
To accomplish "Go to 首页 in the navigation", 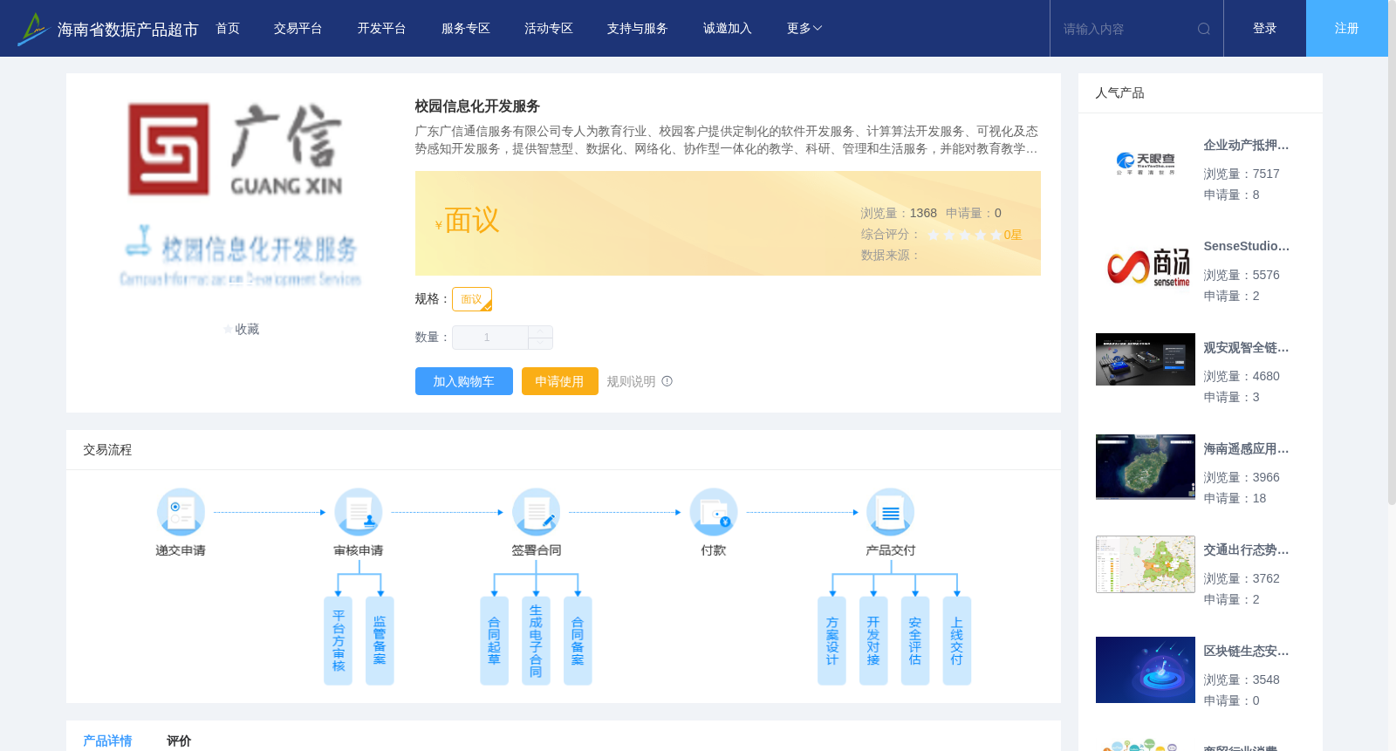I will (228, 29).
